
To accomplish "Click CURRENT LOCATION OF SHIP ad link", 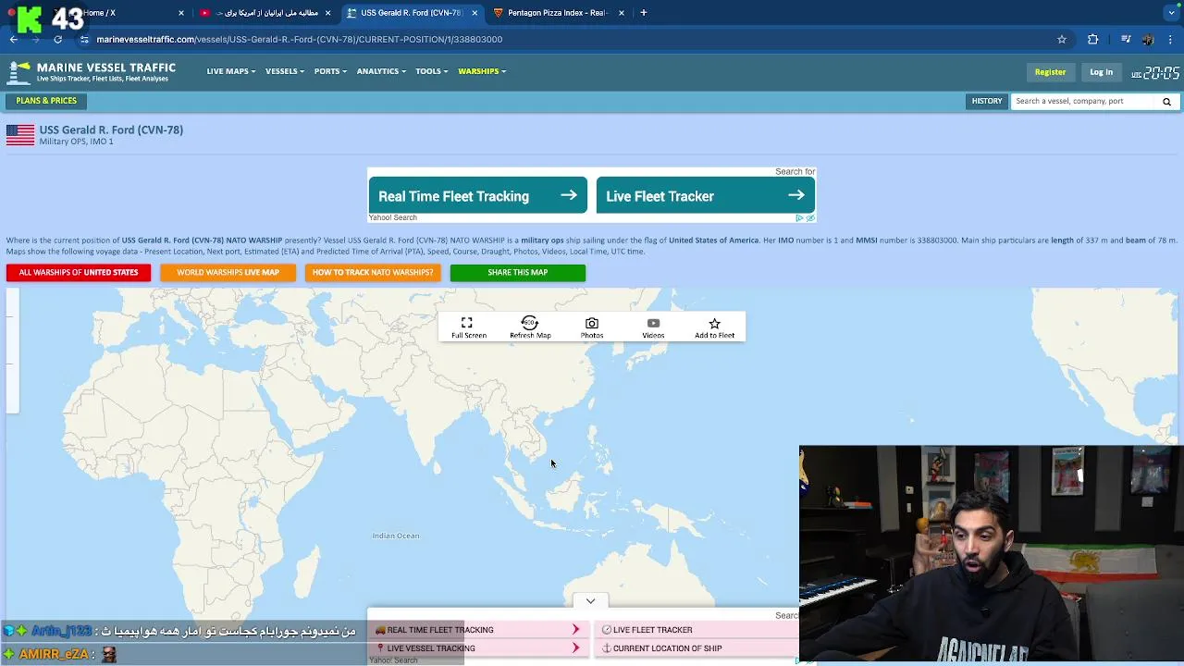I will [697, 648].
